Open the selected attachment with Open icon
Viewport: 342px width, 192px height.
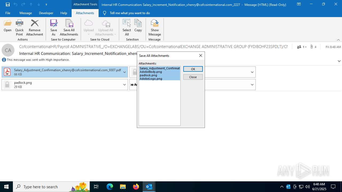[7, 26]
